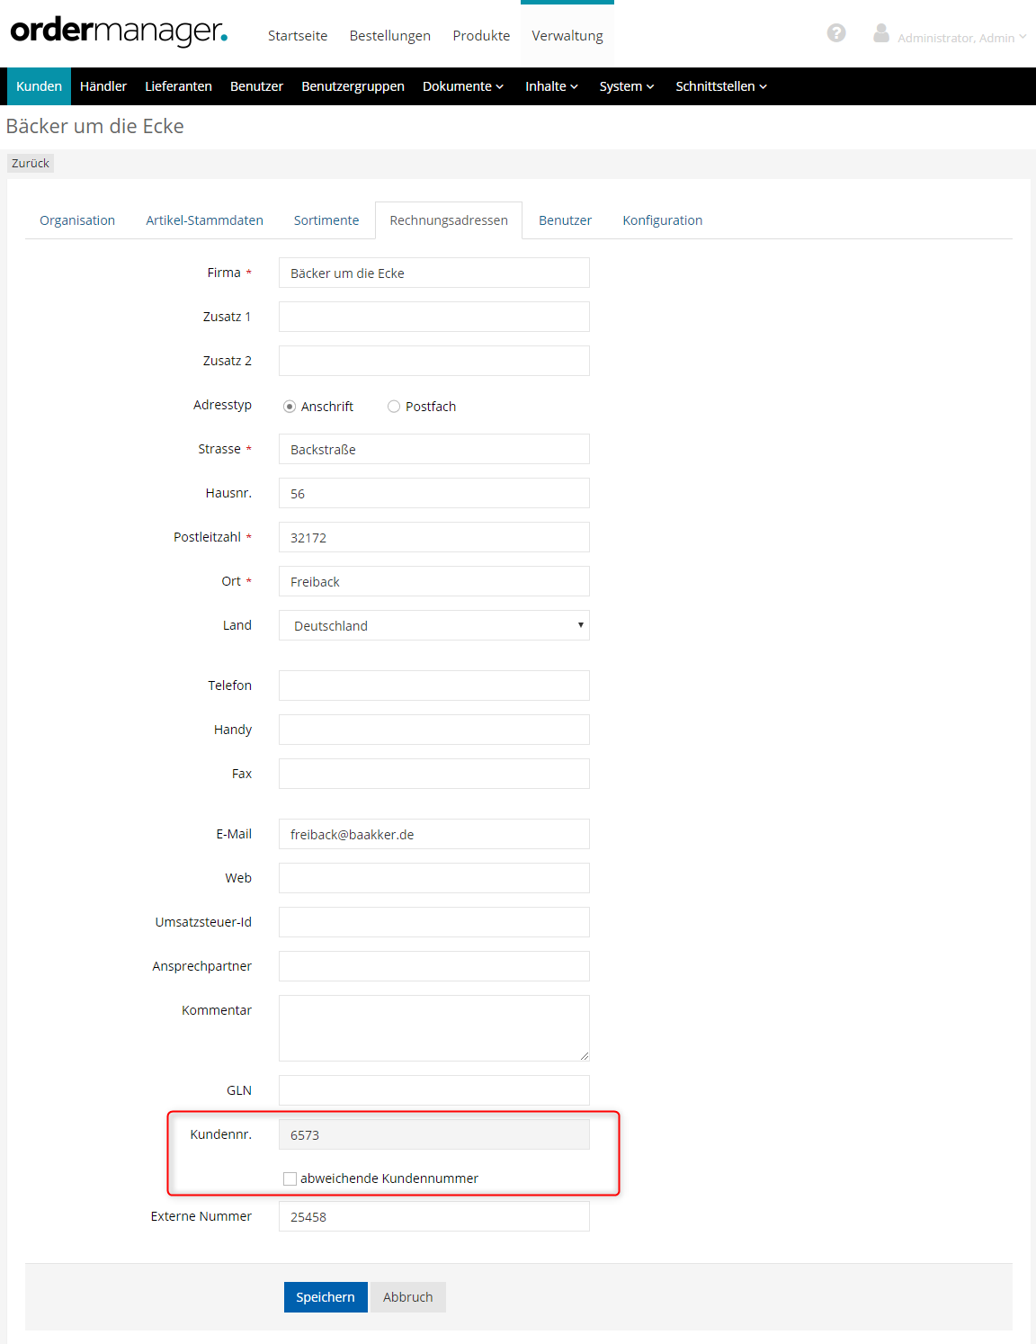Select the Postfach address type
The width and height of the screenshot is (1036, 1344).
click(394, 407)
